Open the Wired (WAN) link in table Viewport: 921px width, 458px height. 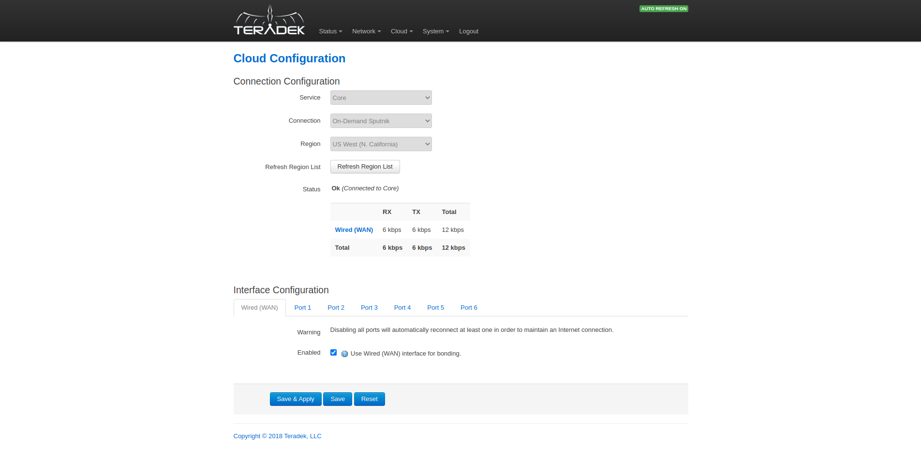[354, 230]
